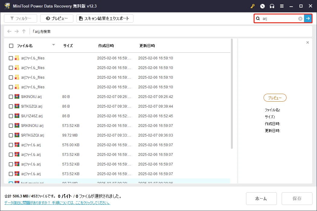Click the key registration icon in title bar
317x211 pixels.
(x=252, y=6)
